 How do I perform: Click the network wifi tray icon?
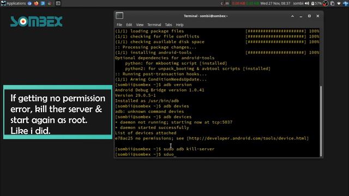(x=339, y=4)
